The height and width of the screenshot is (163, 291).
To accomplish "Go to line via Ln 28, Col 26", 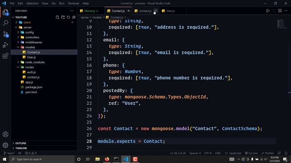I will (178, 153).
